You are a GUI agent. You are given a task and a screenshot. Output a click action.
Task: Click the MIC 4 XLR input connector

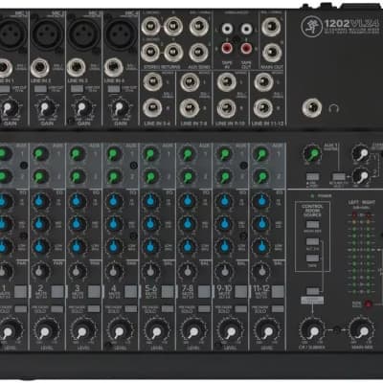121,34
